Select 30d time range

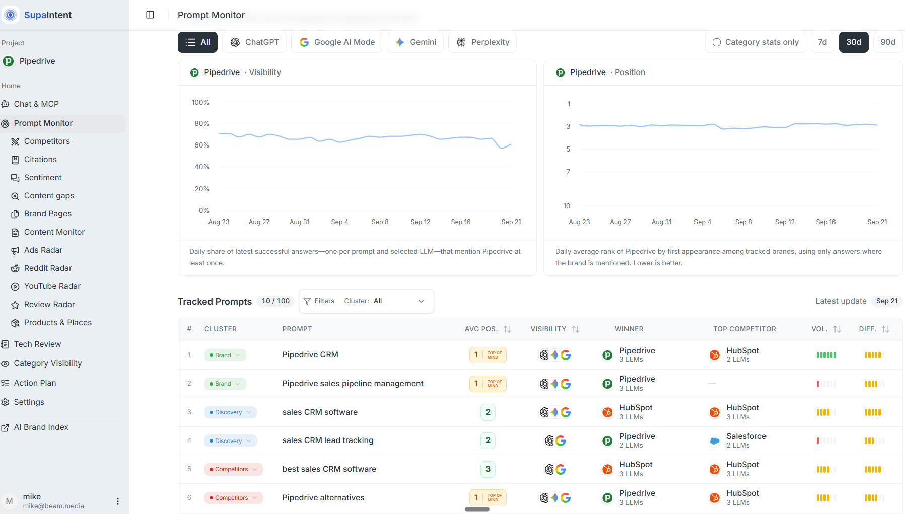coord(854,42)
